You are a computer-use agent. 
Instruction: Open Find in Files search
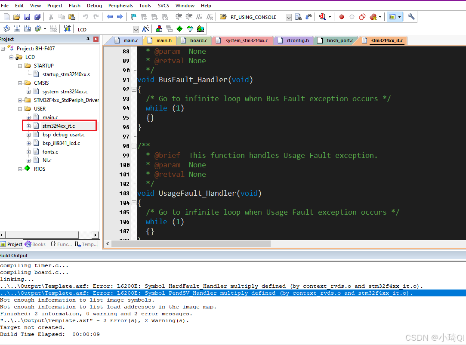(299, 17)
